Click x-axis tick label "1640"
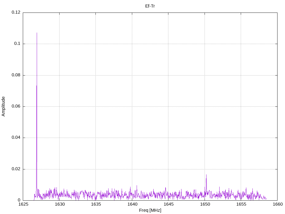This screenshot has width=285, height=214. tap(132, 204)
